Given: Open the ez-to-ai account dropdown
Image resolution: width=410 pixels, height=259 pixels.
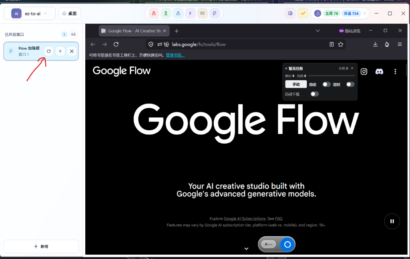Looking at the screenshot, I should pyautogui.click(x=30, y=13).
